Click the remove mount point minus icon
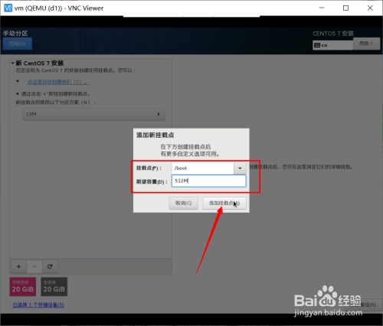The width and height of the screenshot is (383, 326). tap(34, 266)
